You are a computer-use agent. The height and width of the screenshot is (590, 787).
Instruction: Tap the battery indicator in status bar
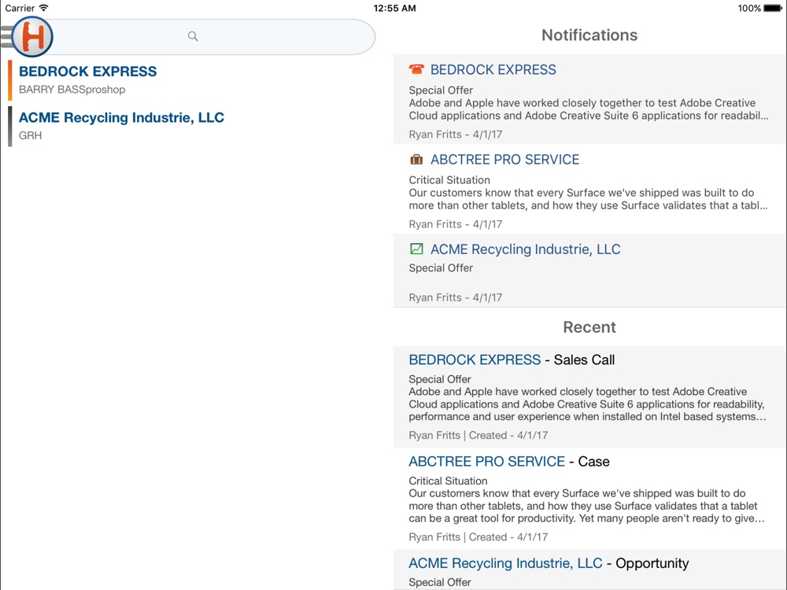click(x=773, y=8)
